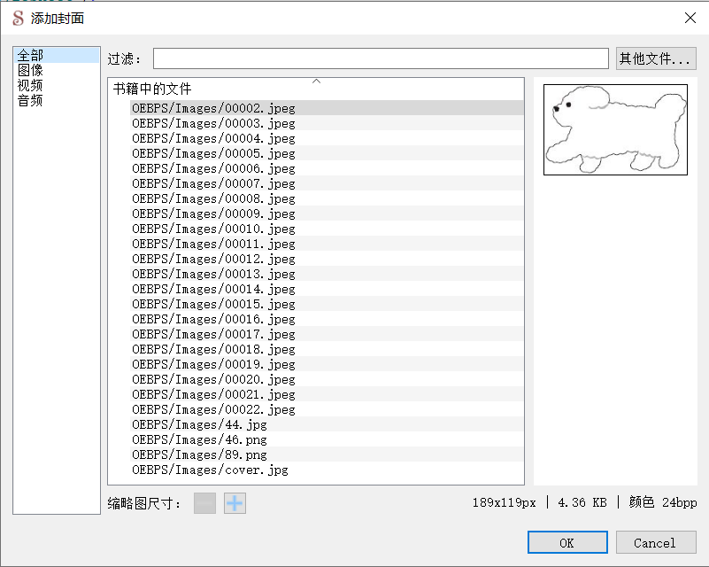
Task: Click the sort chevron above the file list
Action: click(x=316, y=80)
